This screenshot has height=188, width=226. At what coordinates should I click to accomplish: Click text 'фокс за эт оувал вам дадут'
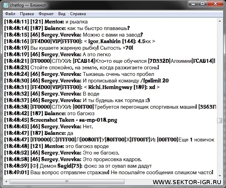(118, 166)
